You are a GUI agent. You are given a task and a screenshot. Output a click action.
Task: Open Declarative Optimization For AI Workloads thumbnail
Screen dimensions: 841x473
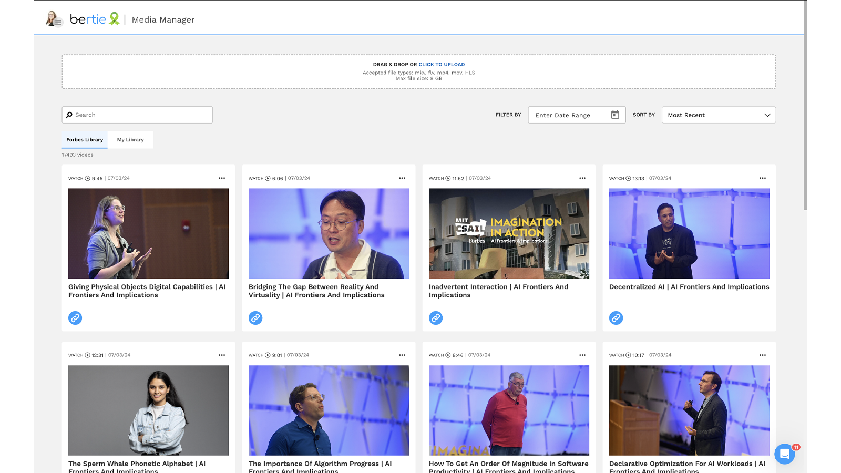pyautogui.click(x=689, y=410)
